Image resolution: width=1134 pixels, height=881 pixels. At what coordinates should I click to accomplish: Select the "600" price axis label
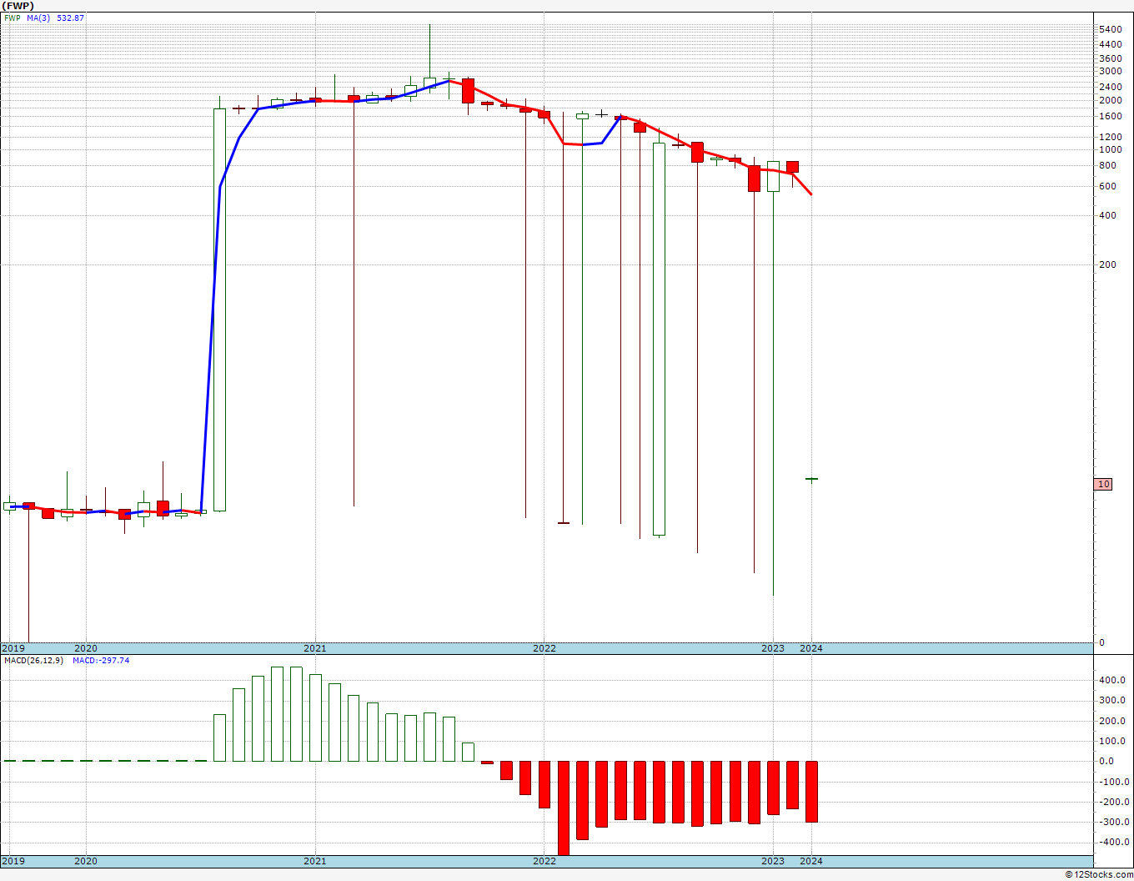pos(1107,186)
